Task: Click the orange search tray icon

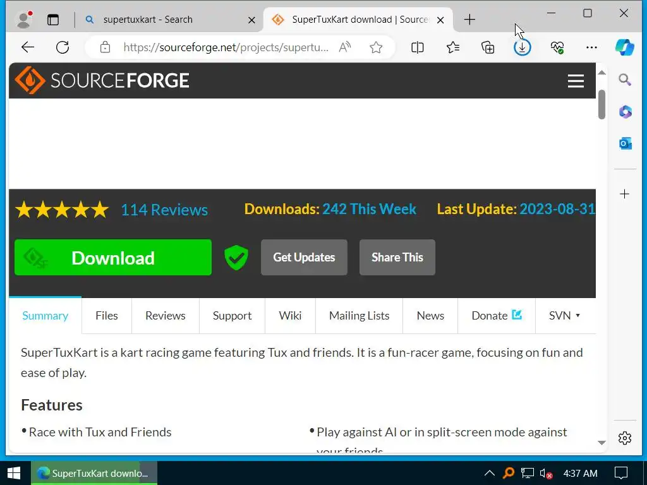Action: tap(509, 473)
